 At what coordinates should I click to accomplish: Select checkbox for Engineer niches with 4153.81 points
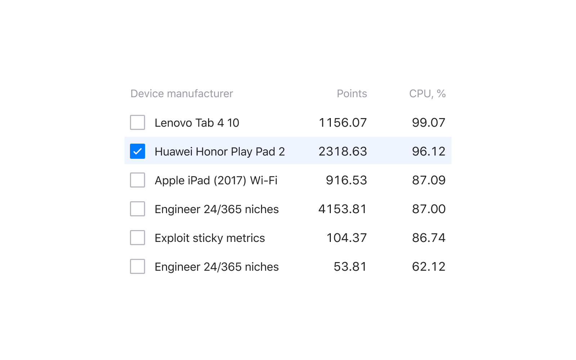click(138, 209)
